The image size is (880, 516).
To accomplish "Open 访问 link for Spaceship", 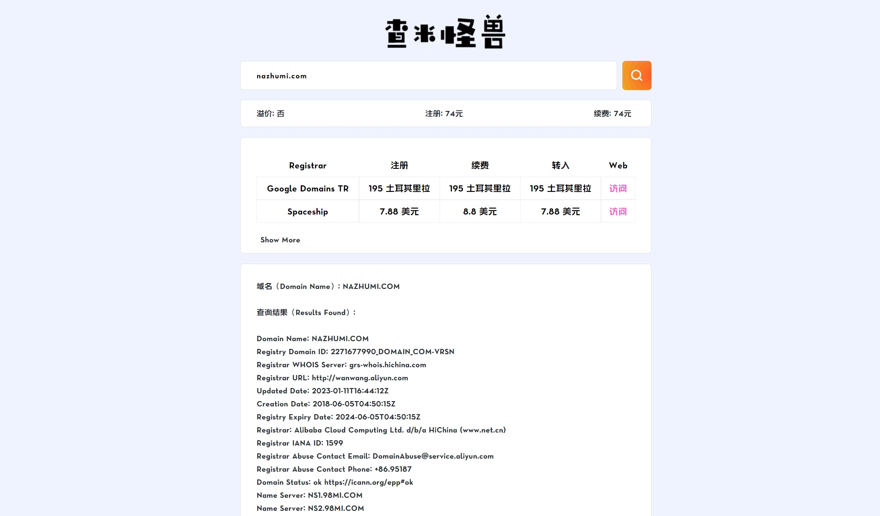I will [x=618, y=211].
